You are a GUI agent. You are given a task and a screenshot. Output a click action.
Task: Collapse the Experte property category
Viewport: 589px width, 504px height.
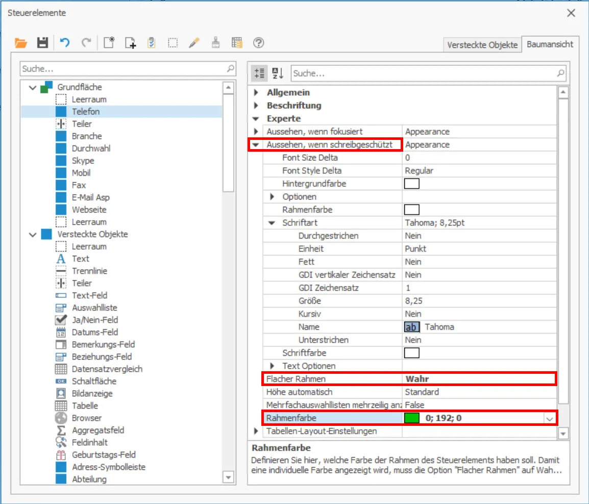[256, 119]
